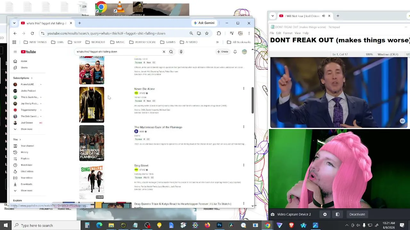Go to Jocko Podcast subscription
The image size is (410, 230).
(x=28, y=91)
